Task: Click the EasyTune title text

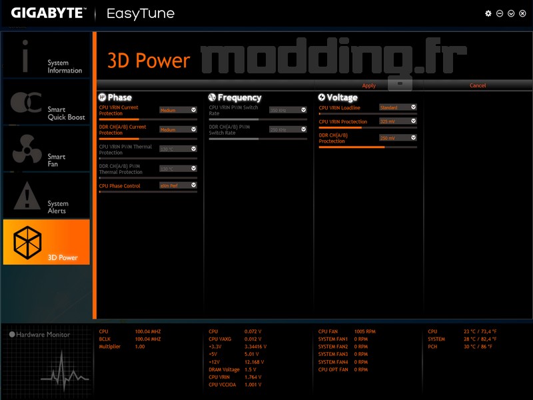Action: pyautogui.click(x=141, y=13)
